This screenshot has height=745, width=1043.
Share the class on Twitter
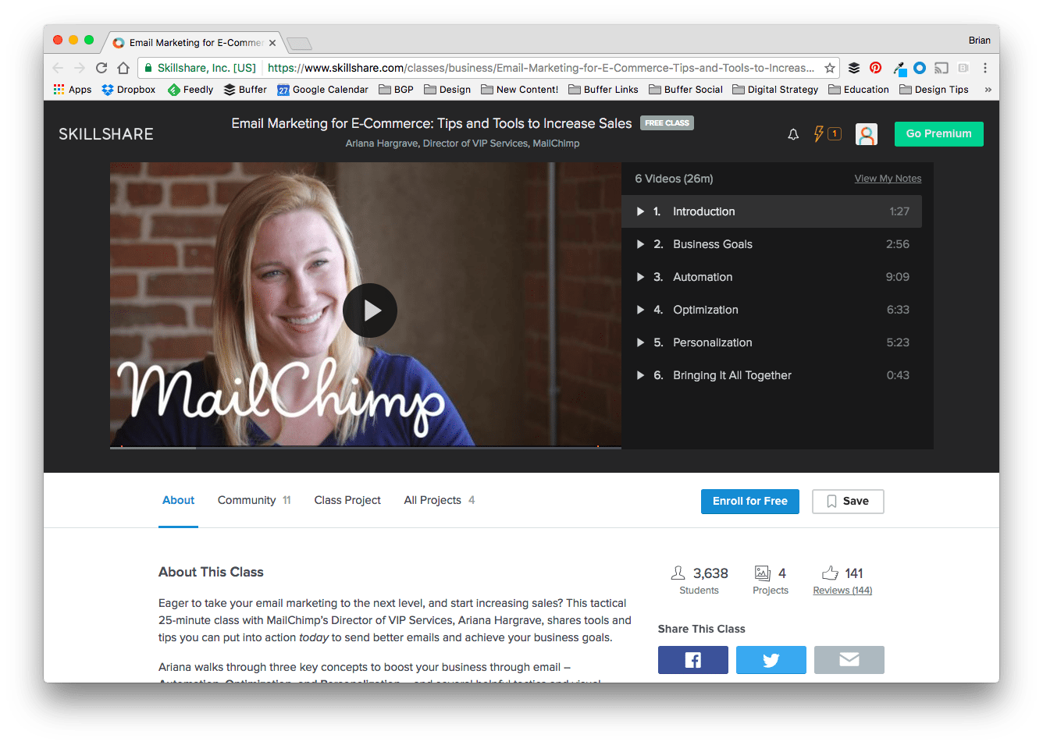coord(771,659)
